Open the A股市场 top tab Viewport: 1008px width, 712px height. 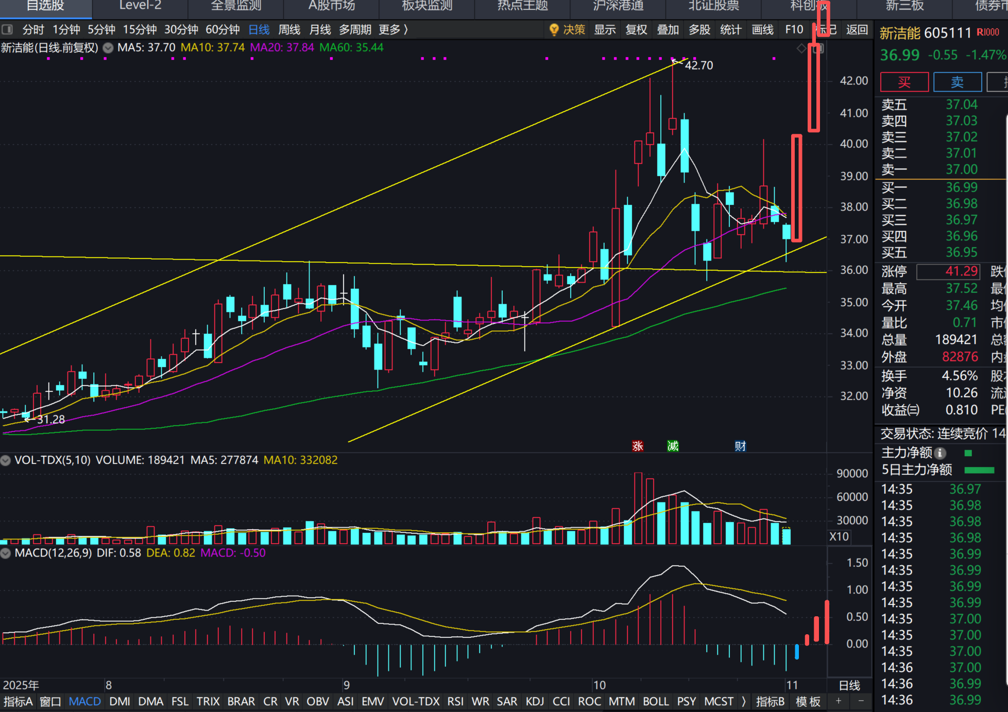point(332,6)
